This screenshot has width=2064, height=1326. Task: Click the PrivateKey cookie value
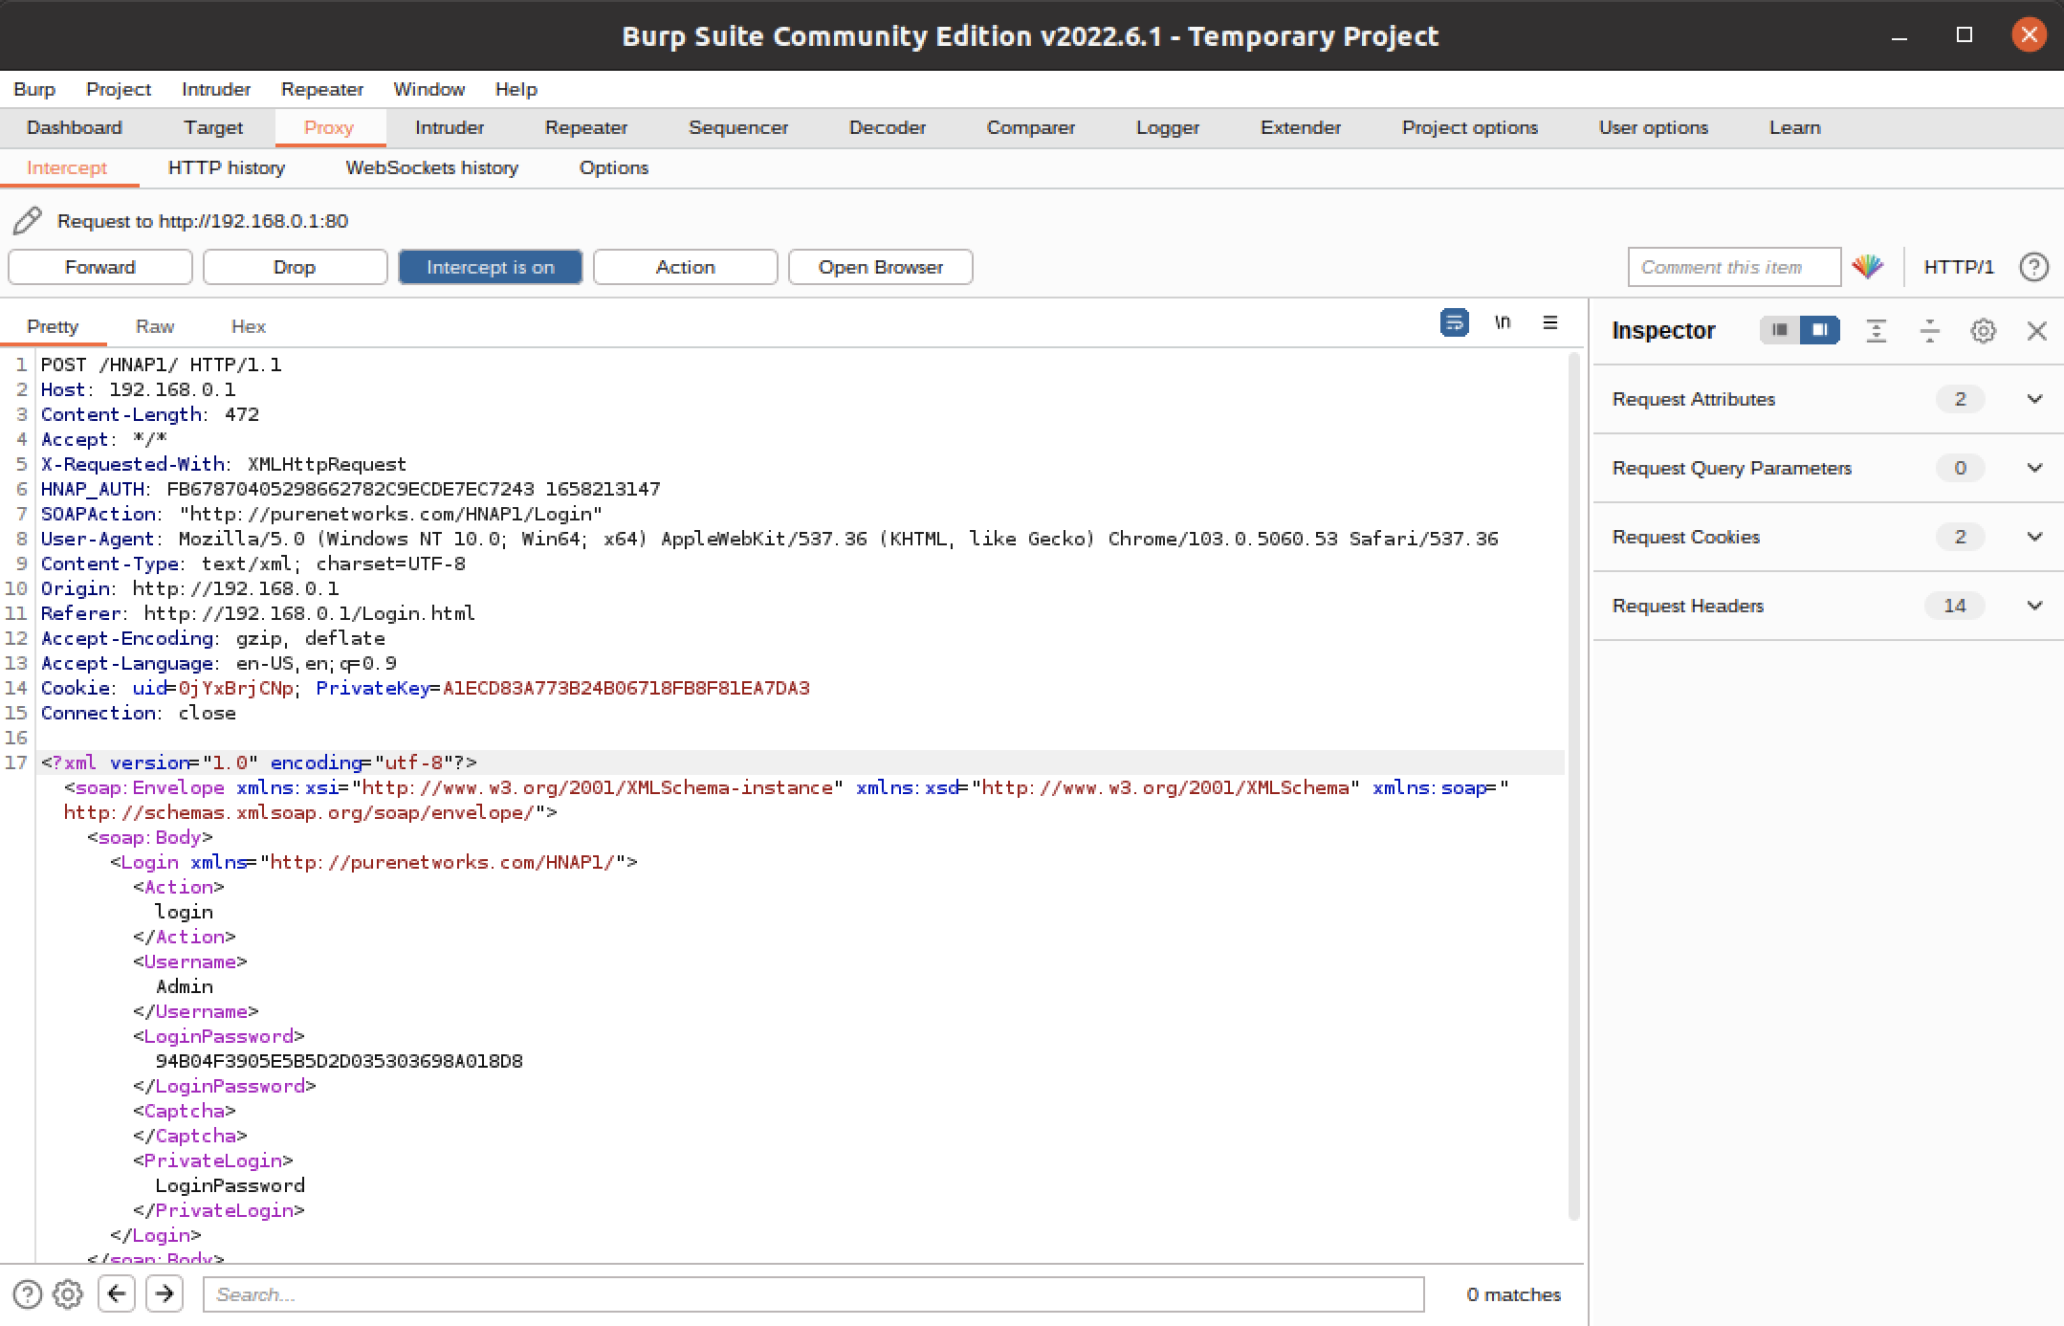[626, 688]
